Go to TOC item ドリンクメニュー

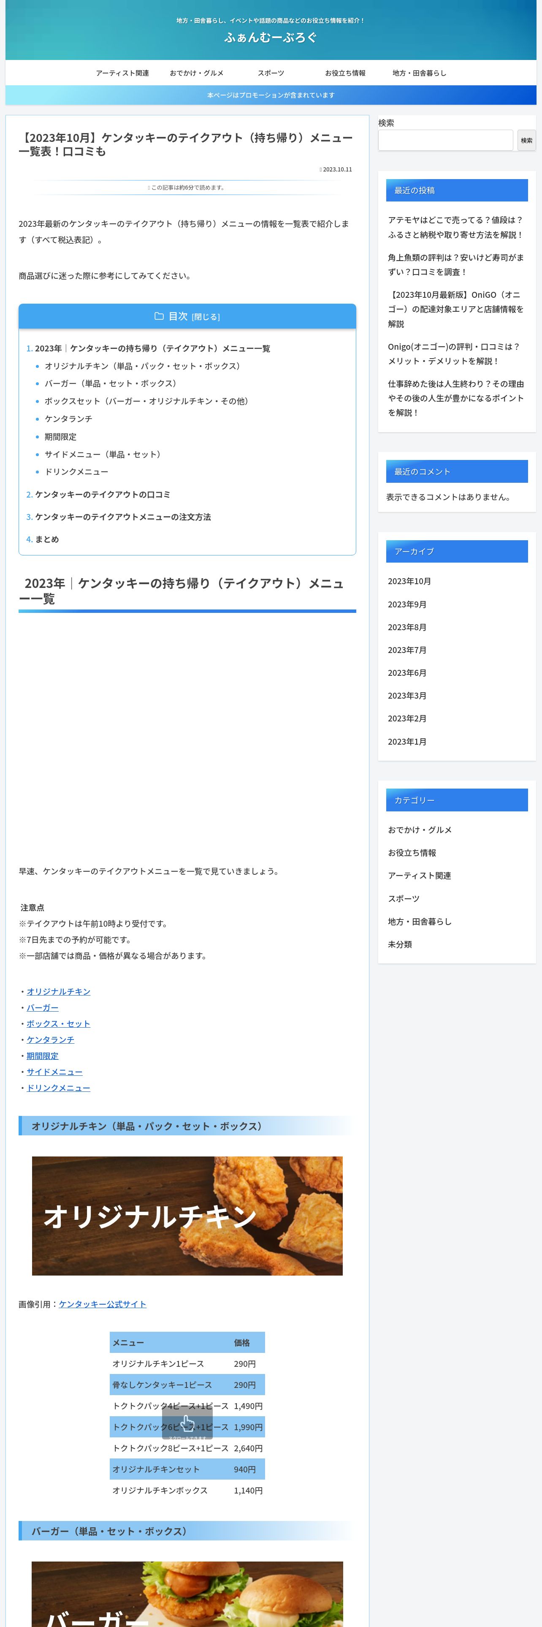[x=76, y=472]
